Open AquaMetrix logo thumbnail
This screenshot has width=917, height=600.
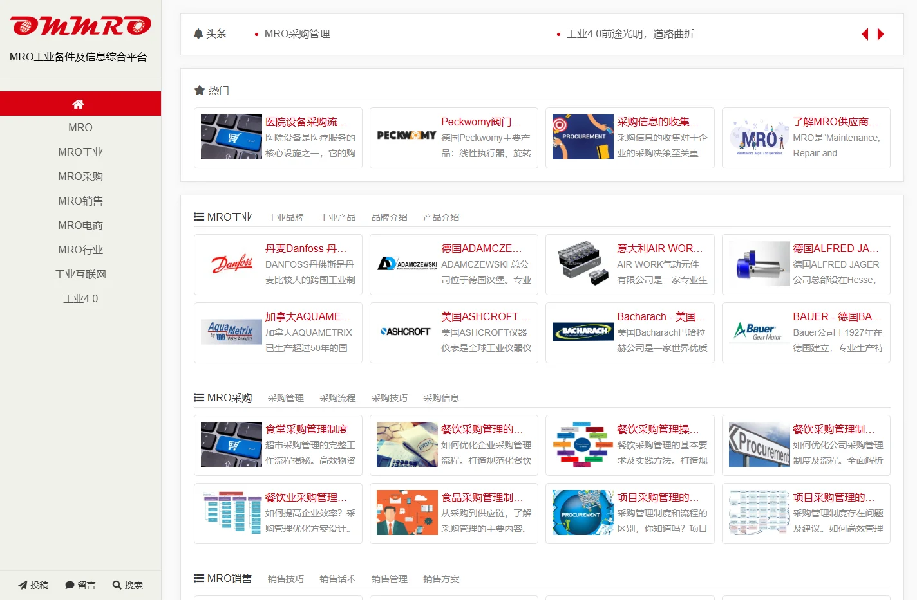[x=231, y=332]
